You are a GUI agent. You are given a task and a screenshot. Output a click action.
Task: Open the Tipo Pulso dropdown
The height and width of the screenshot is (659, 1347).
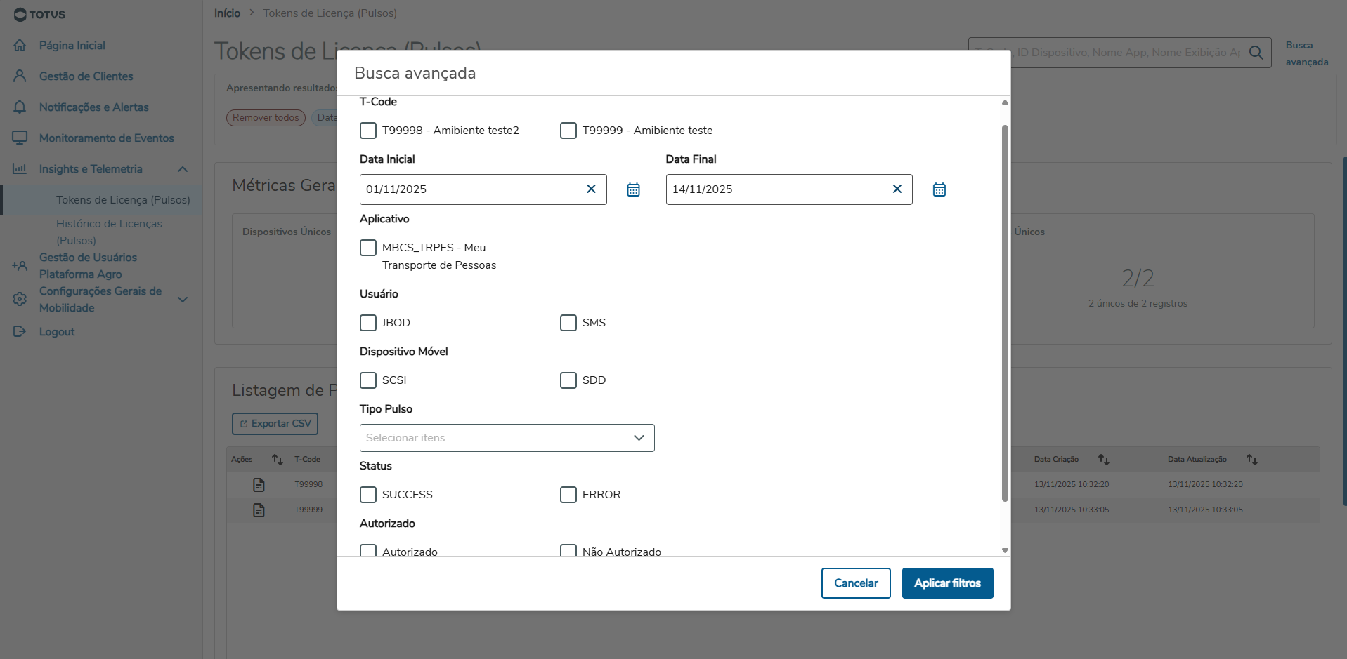click(x=507, y=438)
